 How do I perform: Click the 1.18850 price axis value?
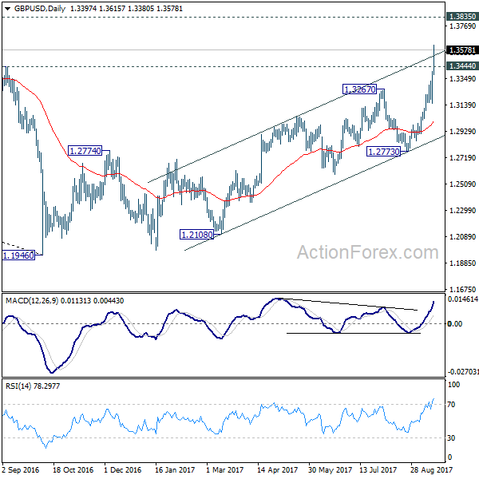462,263
